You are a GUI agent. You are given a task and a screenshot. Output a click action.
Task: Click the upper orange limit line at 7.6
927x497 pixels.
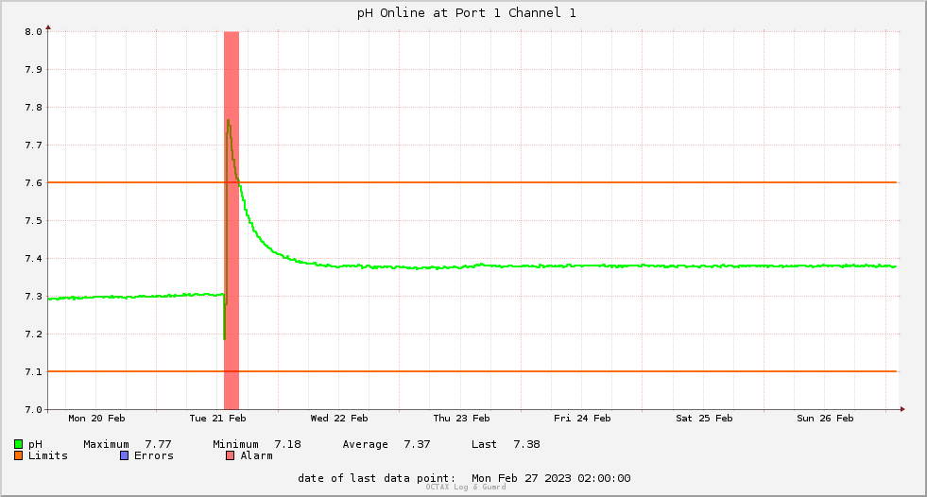click(x=472, y=182)
